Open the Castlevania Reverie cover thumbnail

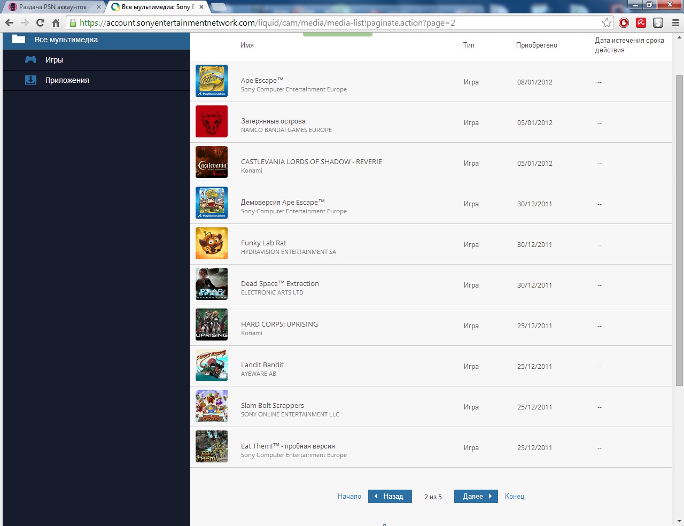tap(212, 162)
